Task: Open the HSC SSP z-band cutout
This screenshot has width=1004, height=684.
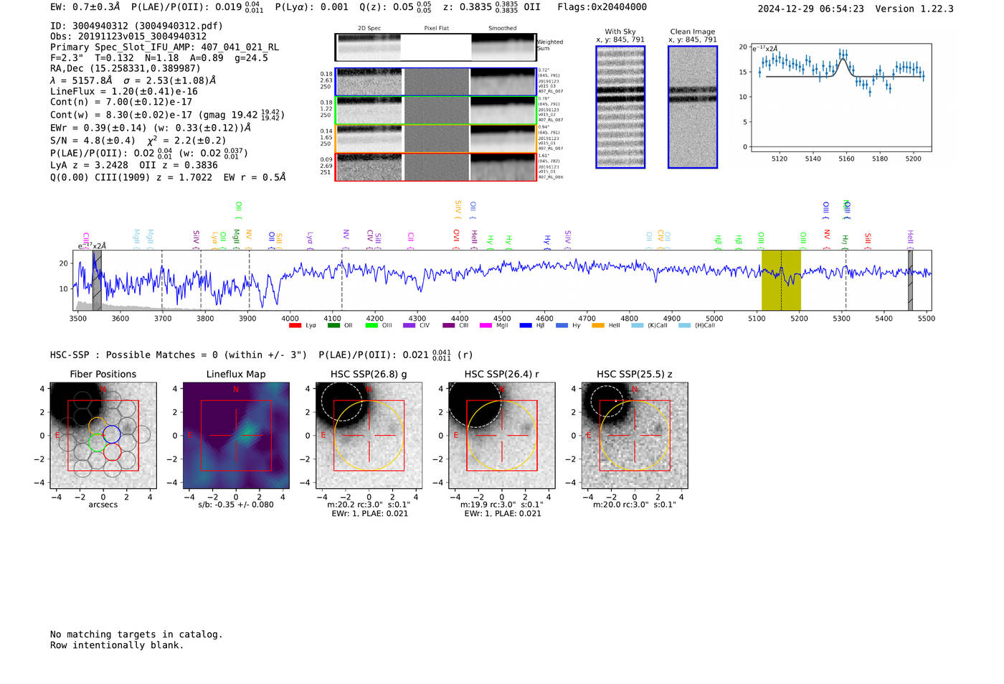Action: pos(635,436)
